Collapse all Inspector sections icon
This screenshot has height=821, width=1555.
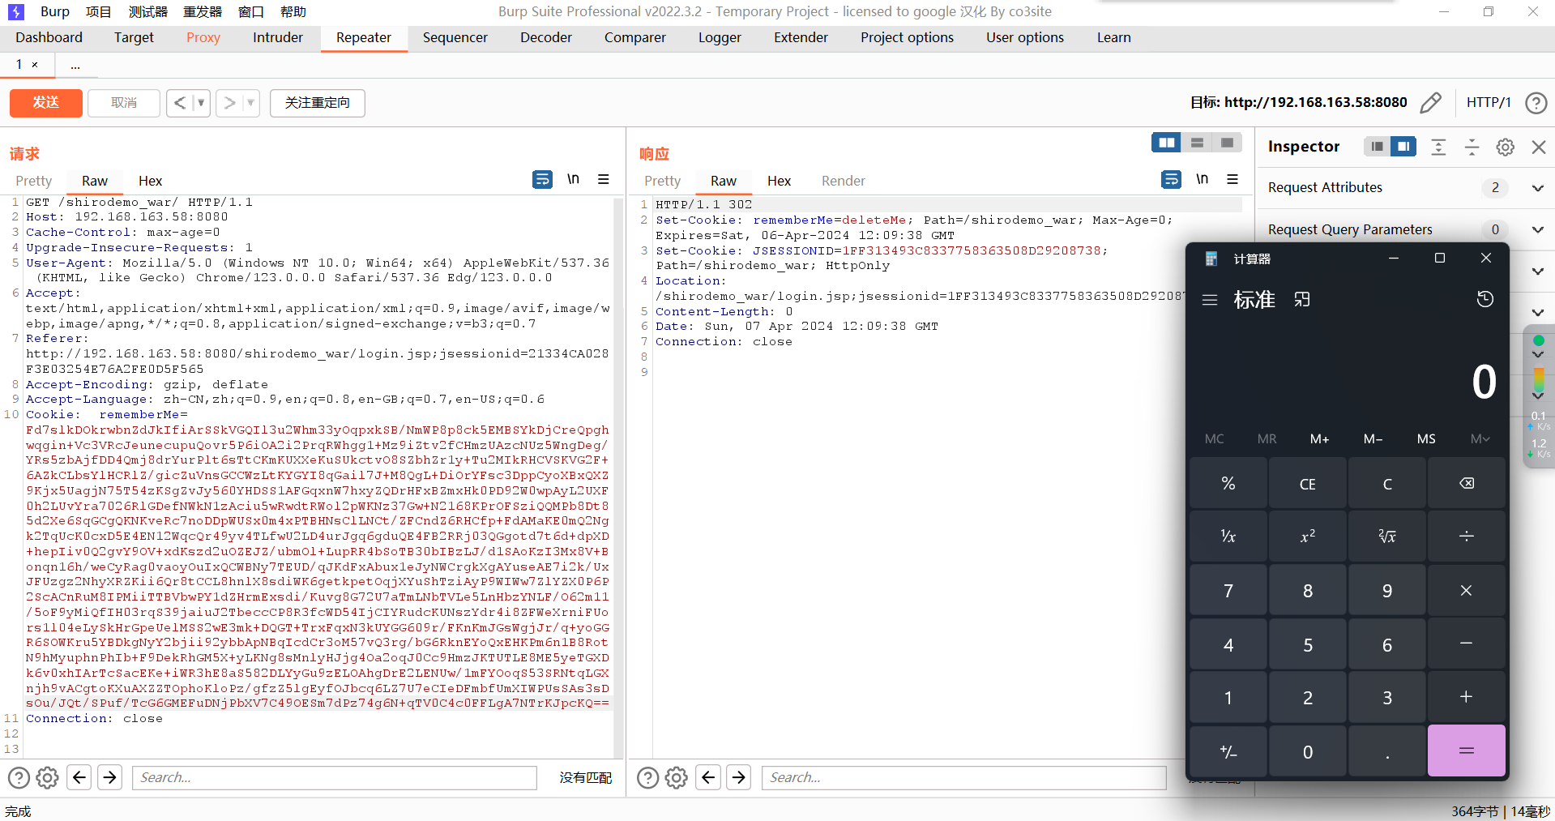click(x=1472, y=147)
